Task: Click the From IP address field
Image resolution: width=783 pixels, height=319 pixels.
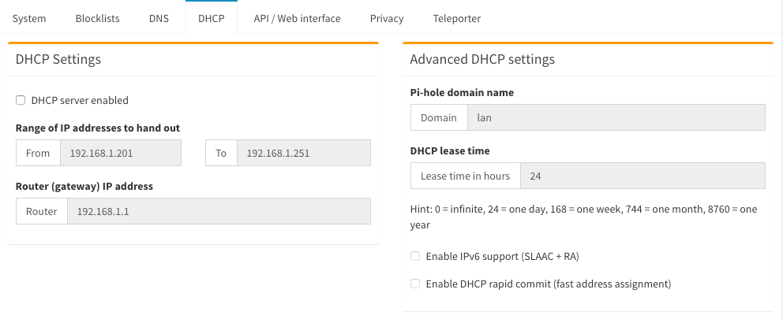Action: [120, 153]
